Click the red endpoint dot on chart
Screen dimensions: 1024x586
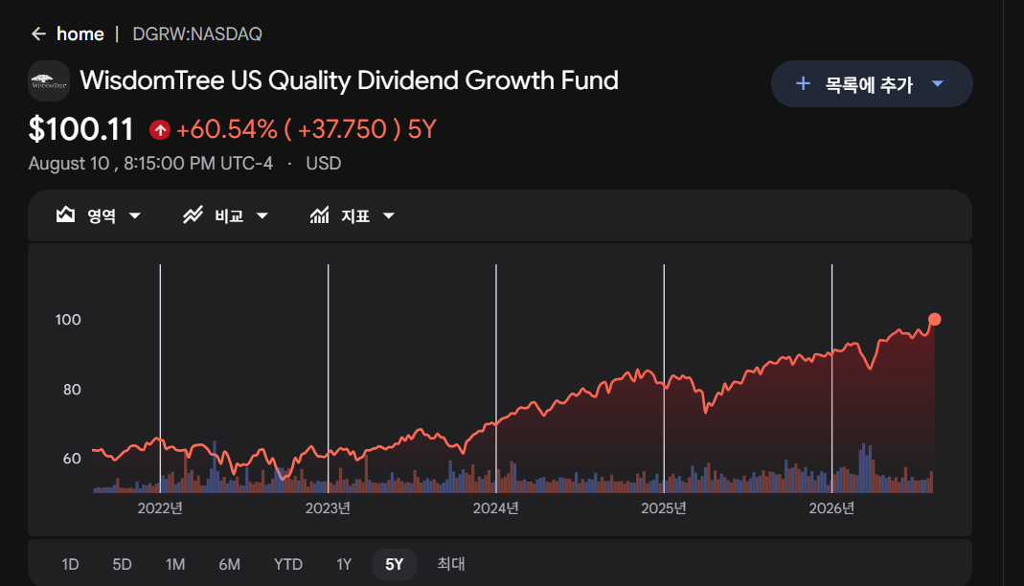click(x=935, y=319)
